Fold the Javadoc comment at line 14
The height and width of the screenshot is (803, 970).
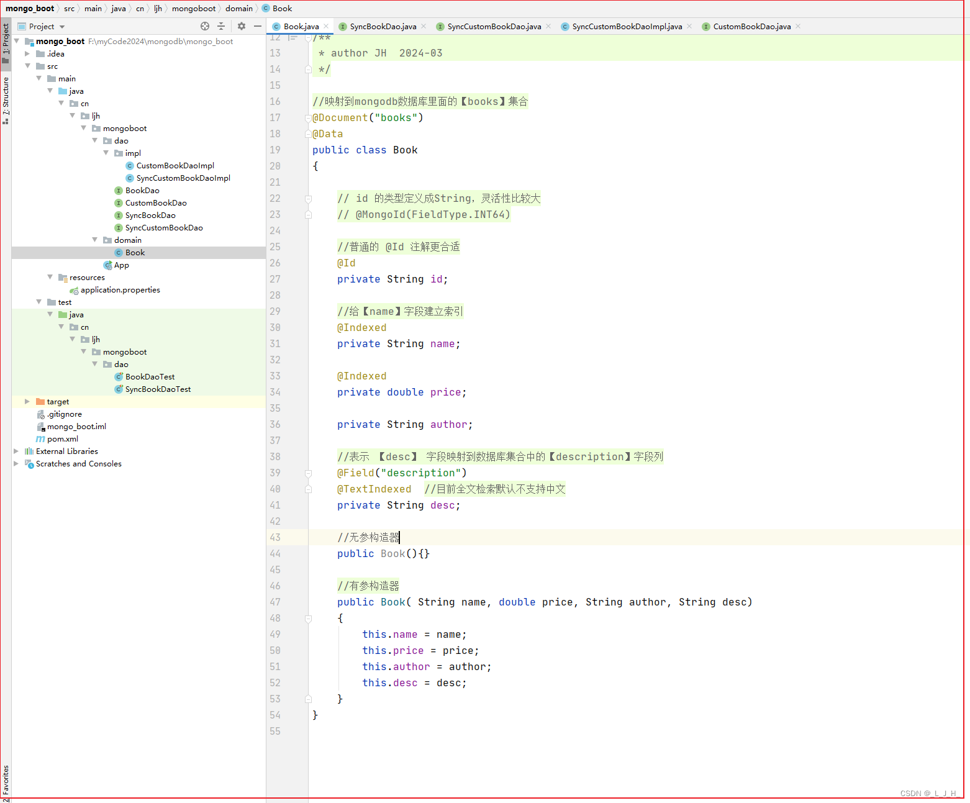308,70
